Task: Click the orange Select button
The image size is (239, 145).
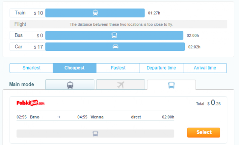Action: [204, 133]
